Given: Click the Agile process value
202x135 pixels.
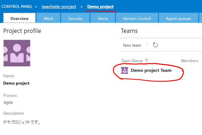Looking at the screenshot, I should tap(8, 102).
